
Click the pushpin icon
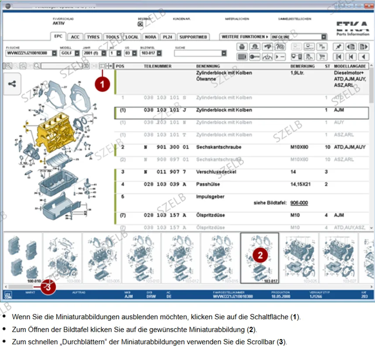pyautogui.click(x=338, y=47)
